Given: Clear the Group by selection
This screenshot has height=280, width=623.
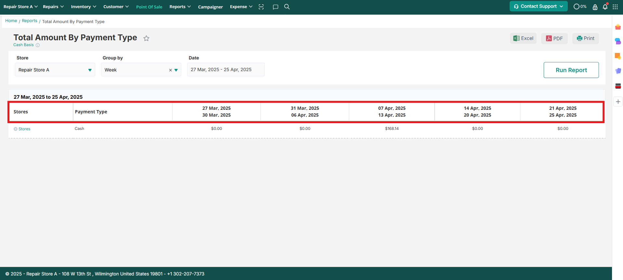Looking at the screenshot, I should click(x=170, y=70).
